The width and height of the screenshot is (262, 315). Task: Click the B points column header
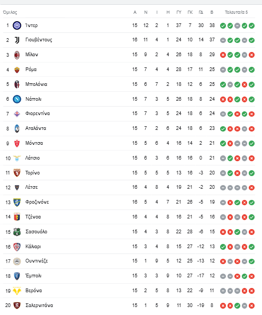[212, 12]
